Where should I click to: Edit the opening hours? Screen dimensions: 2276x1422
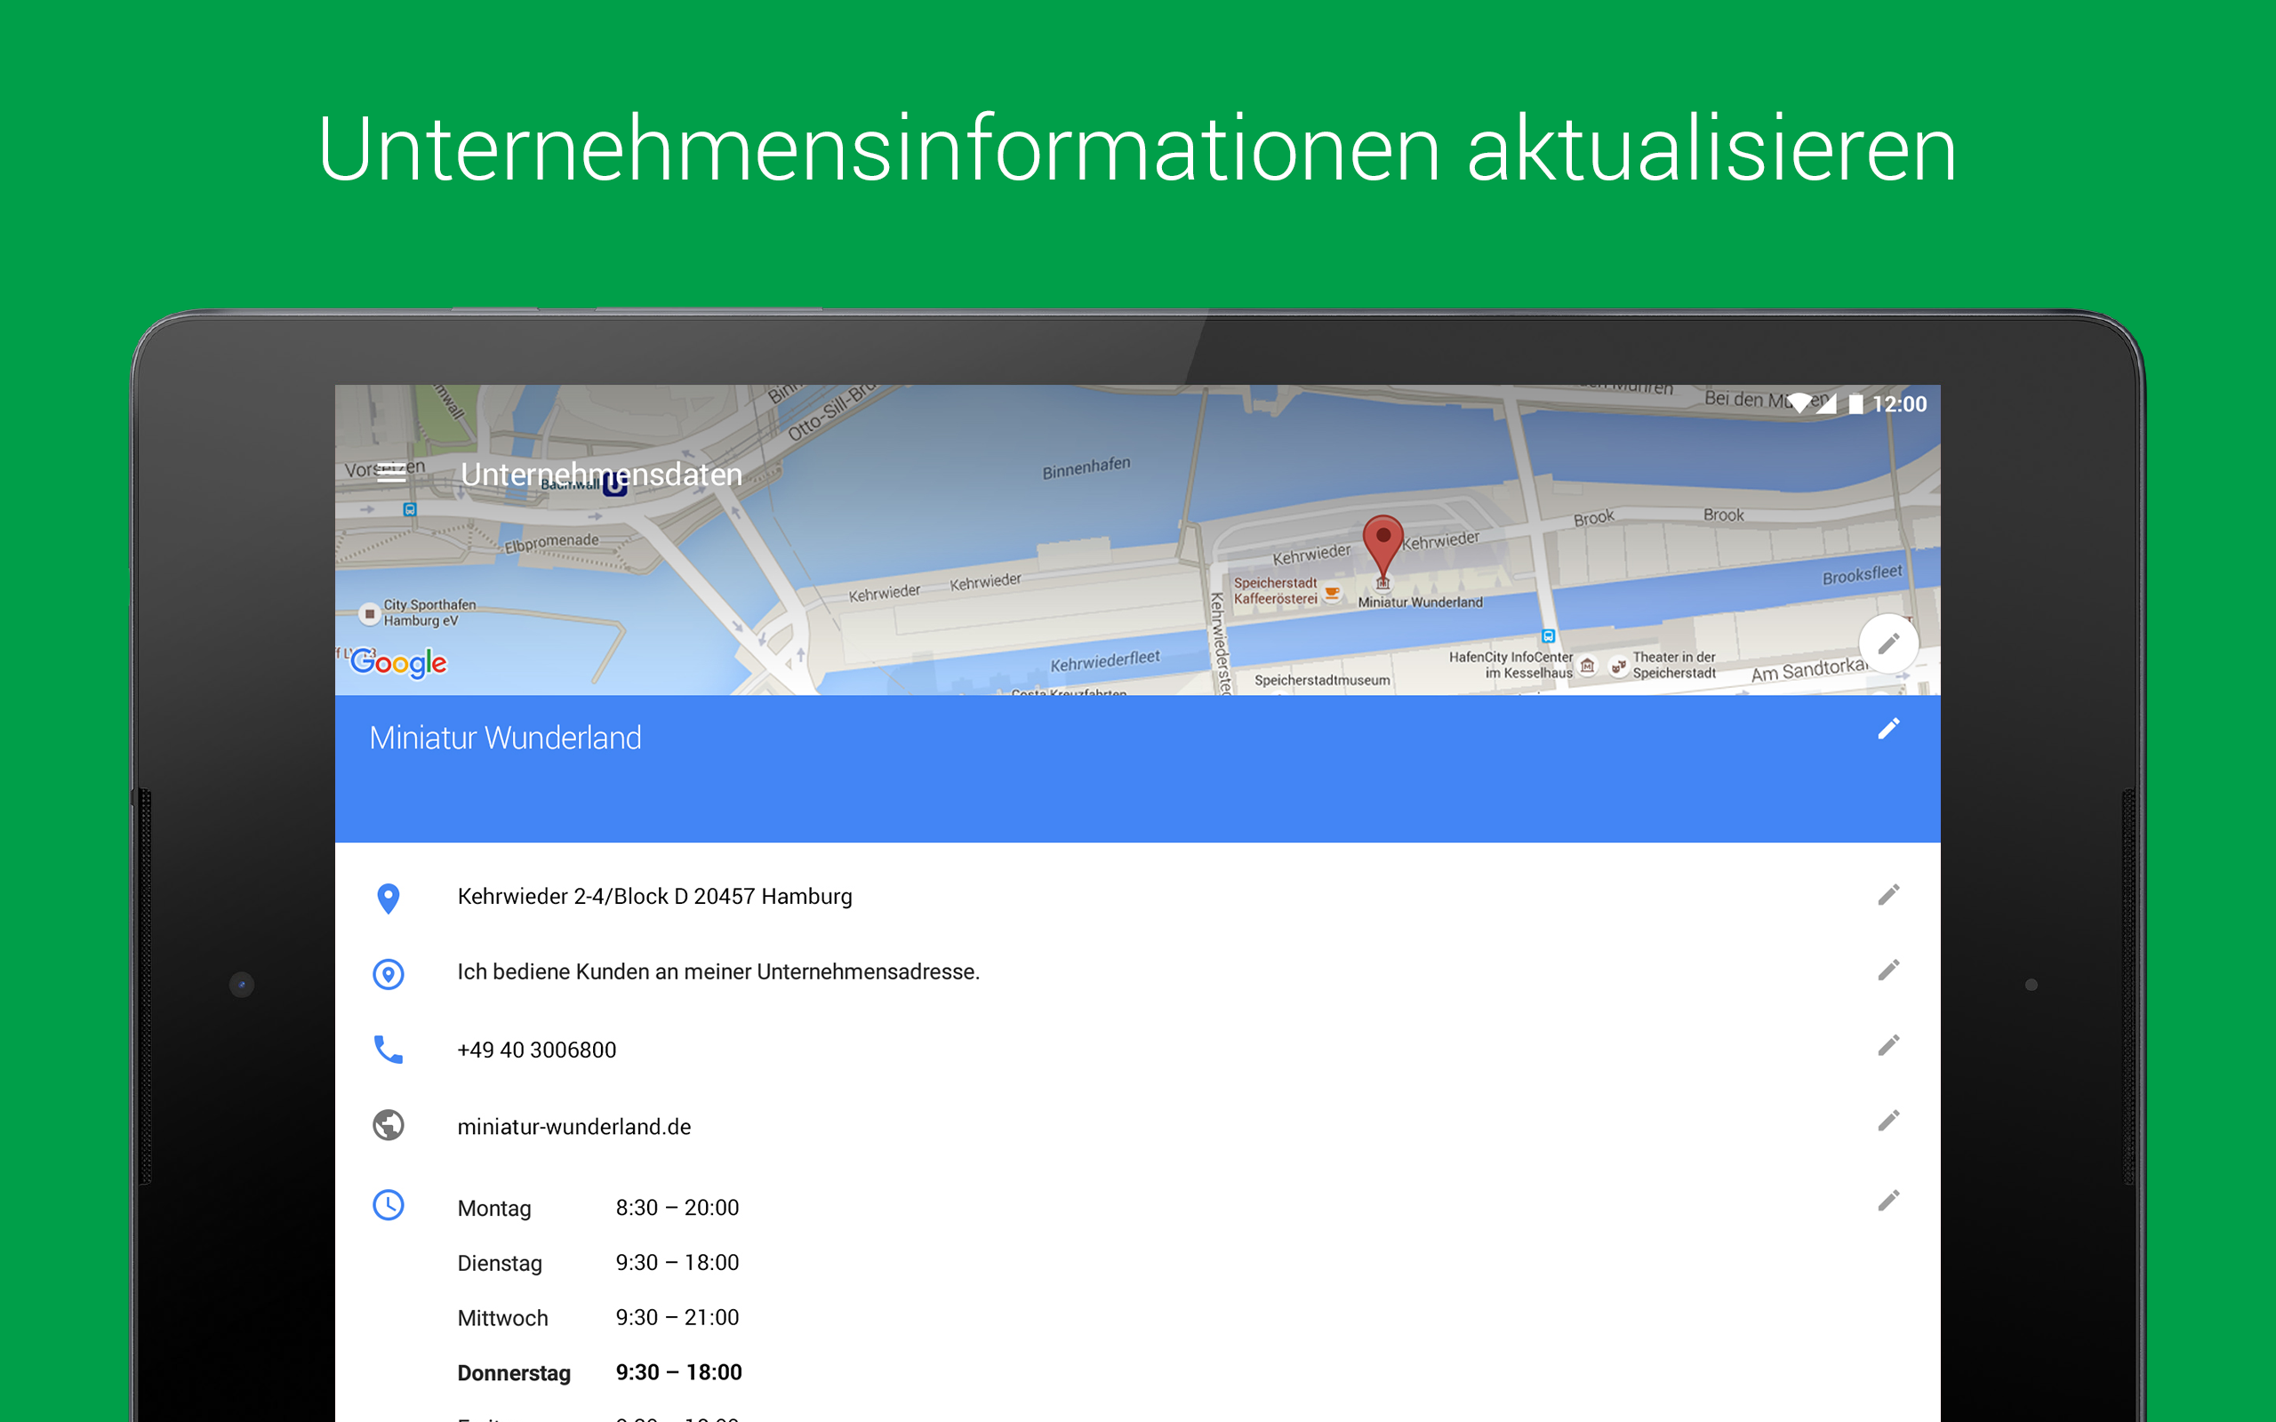pos(1888,1201)
